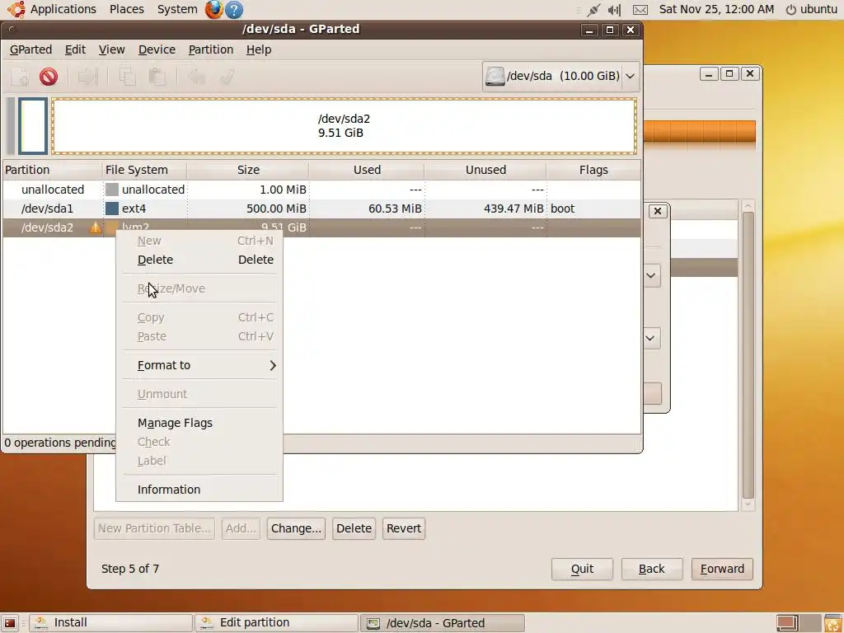Launch Firefox from the top panel
The height and width of the screenshot is (633, 844).
click(213, 9)
